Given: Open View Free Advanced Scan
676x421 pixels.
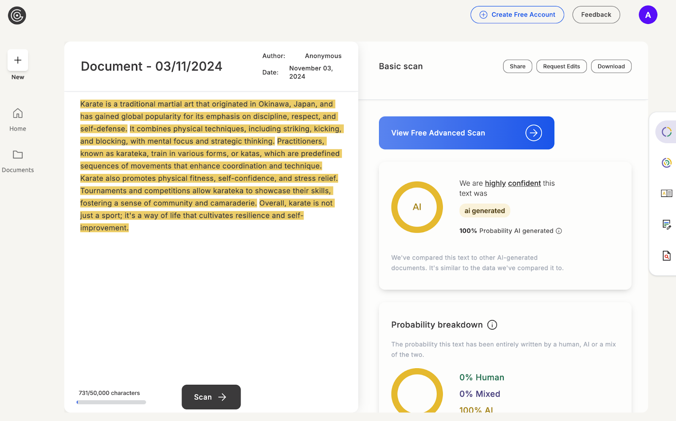Looking at the screenshot, I should [466, 133].
